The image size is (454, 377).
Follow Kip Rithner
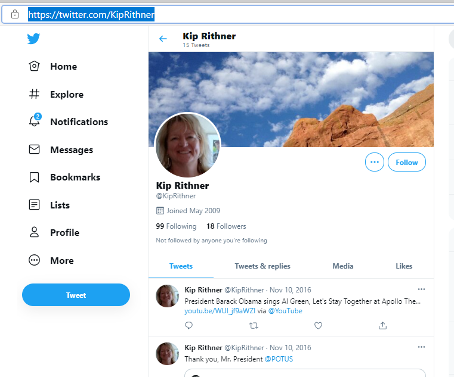406,162
